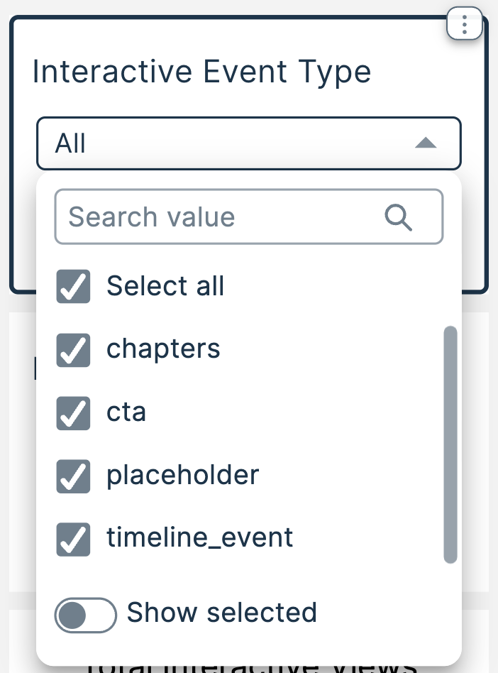498x673 pixels.
Task: Enable the Show selected toggle
Action: click(85, 614)
